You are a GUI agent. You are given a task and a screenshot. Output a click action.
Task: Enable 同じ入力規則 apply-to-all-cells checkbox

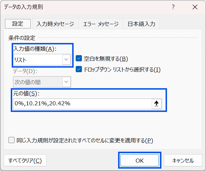[11, 140]
